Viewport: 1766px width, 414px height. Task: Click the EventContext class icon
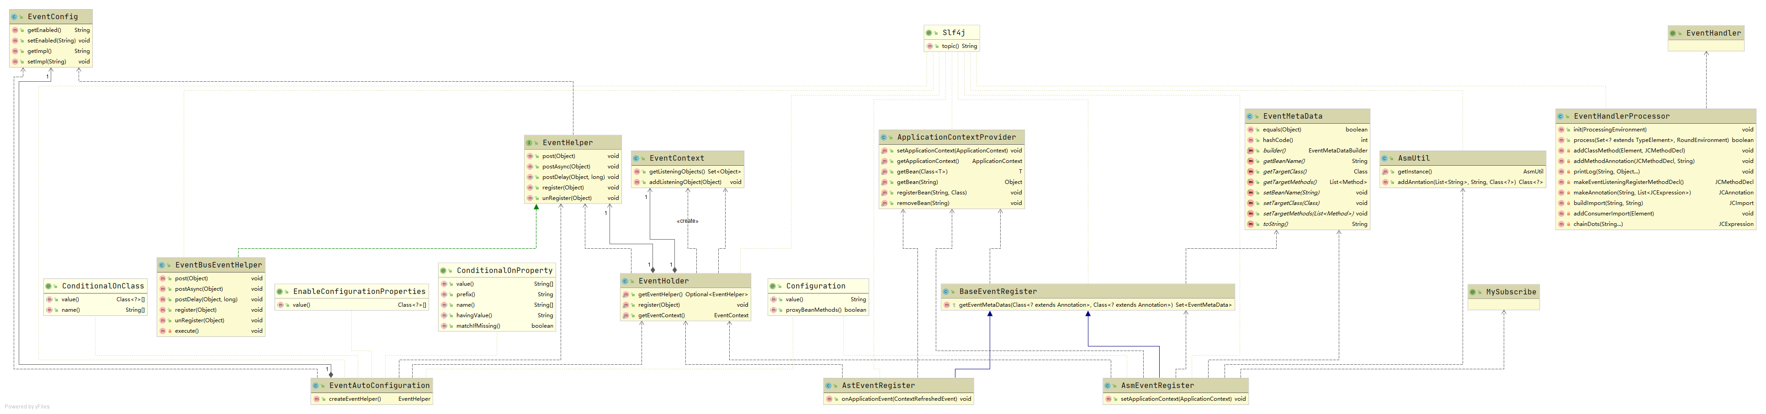tap(636, 158)
